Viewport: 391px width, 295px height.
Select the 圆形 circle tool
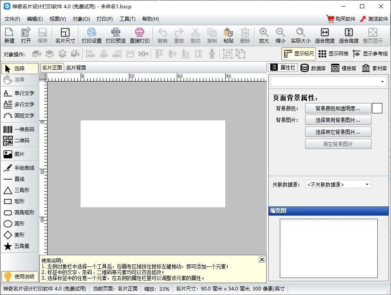tap(20, 223)
